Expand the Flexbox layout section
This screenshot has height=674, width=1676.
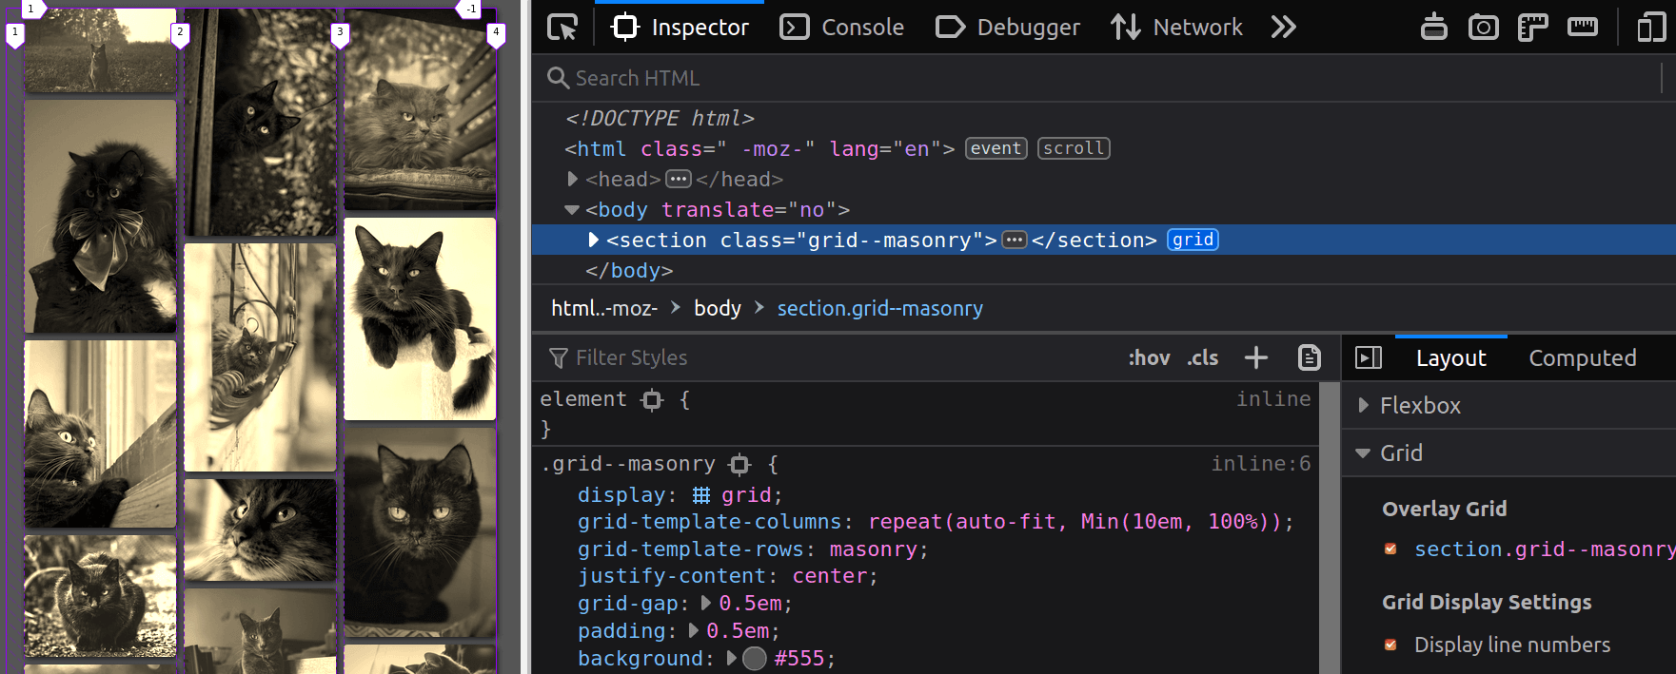click(1363, 405)
